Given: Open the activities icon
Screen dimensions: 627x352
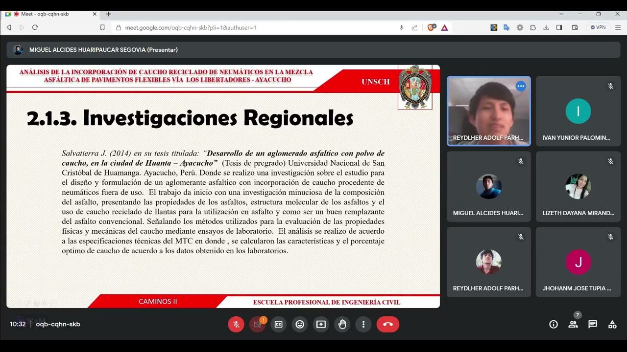Looking at the screenshot, I should [612, 324].
